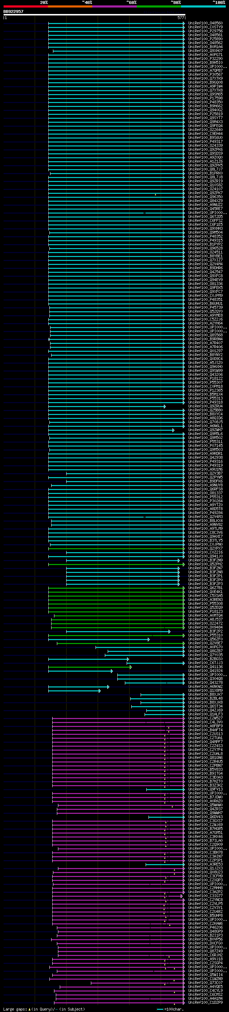Select hit UniRef100_C3CFH9
The image size is (229, 1012).
click(205, 876)
